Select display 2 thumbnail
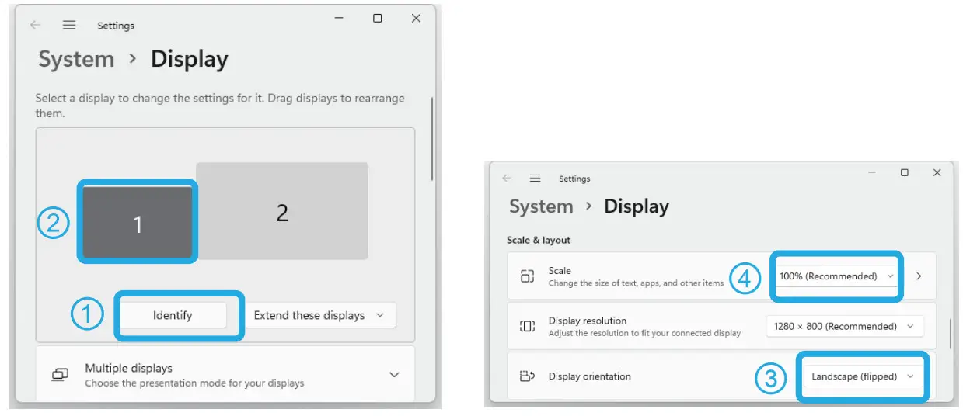Image resolution: width=963 pixels, height=416 pixels. point(282,211)
